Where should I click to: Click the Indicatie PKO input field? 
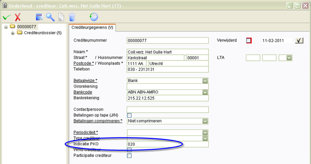[x=167, y=145]
